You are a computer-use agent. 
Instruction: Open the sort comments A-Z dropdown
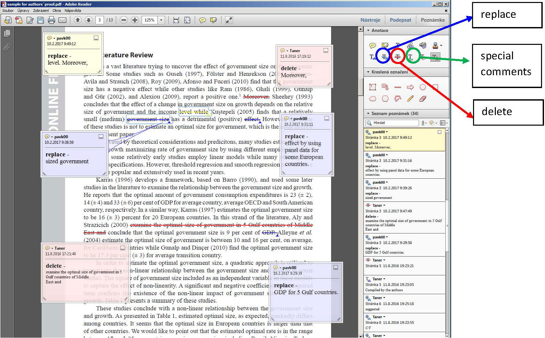point(425,123)
